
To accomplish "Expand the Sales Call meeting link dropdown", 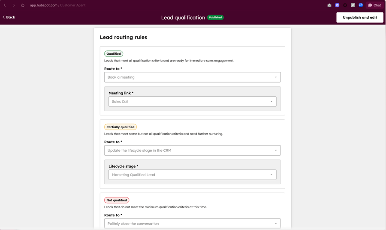I will 192,102.
